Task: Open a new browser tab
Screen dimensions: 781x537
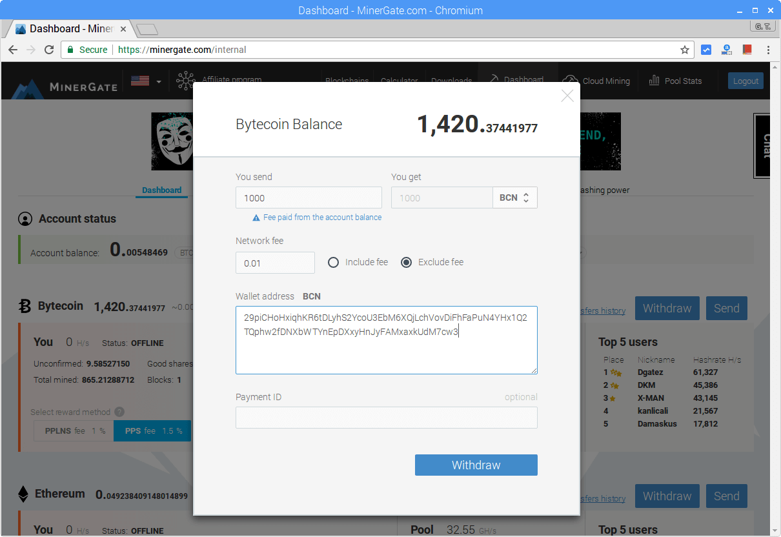Action: point(147,29)
